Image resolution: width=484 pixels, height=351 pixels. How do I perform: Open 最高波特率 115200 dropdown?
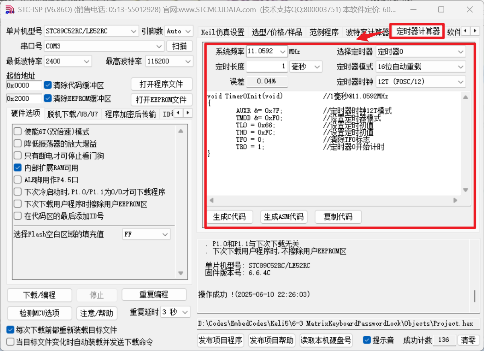click(x=169, y=61)
